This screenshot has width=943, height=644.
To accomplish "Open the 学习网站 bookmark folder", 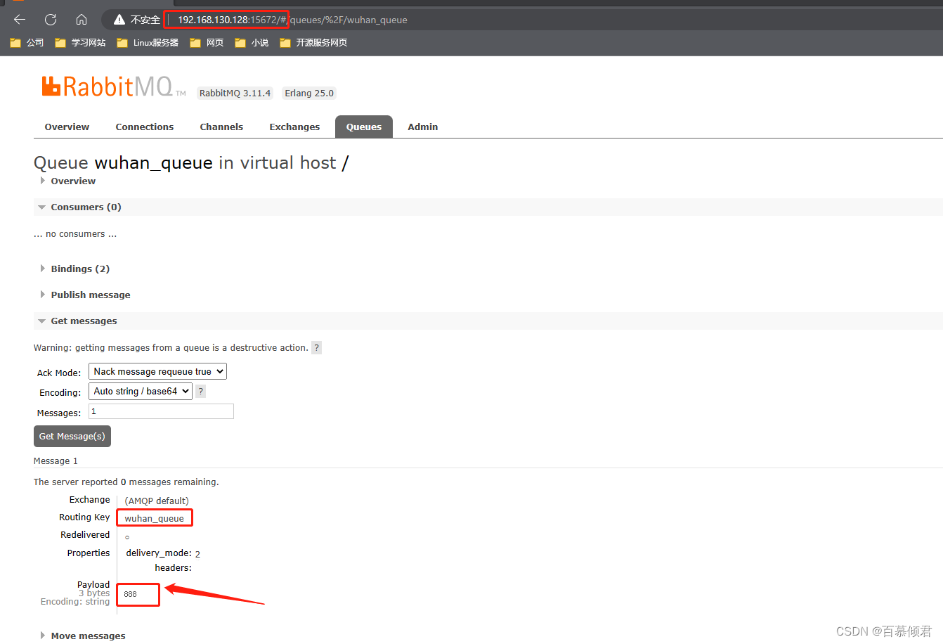I will 80,43.
